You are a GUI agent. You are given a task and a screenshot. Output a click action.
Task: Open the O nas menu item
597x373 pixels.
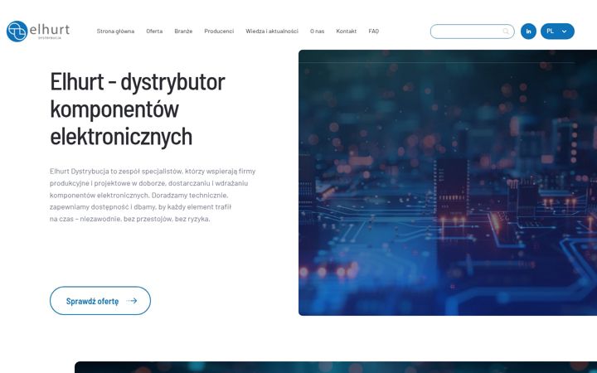coord(317,31)
